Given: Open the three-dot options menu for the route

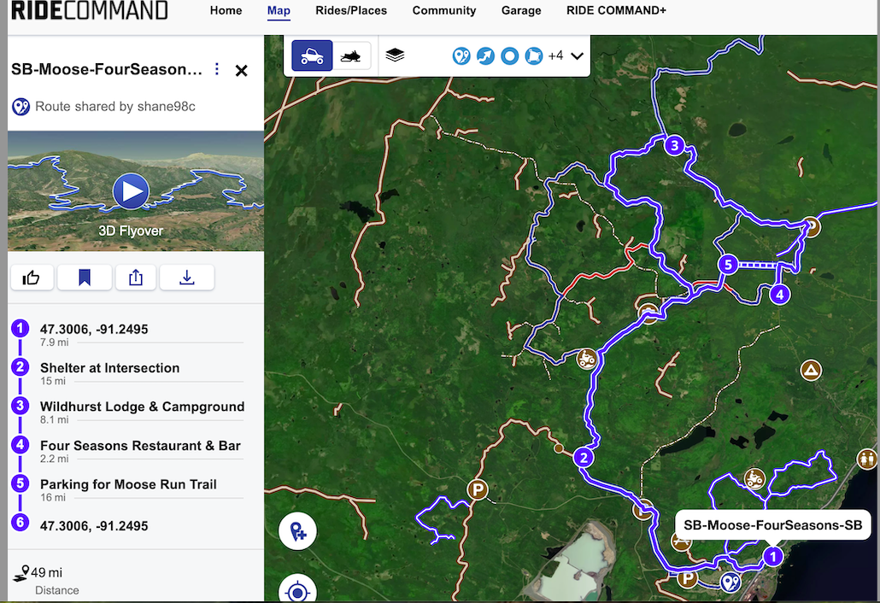Looking at the screenshot, I should click(217, 69).
